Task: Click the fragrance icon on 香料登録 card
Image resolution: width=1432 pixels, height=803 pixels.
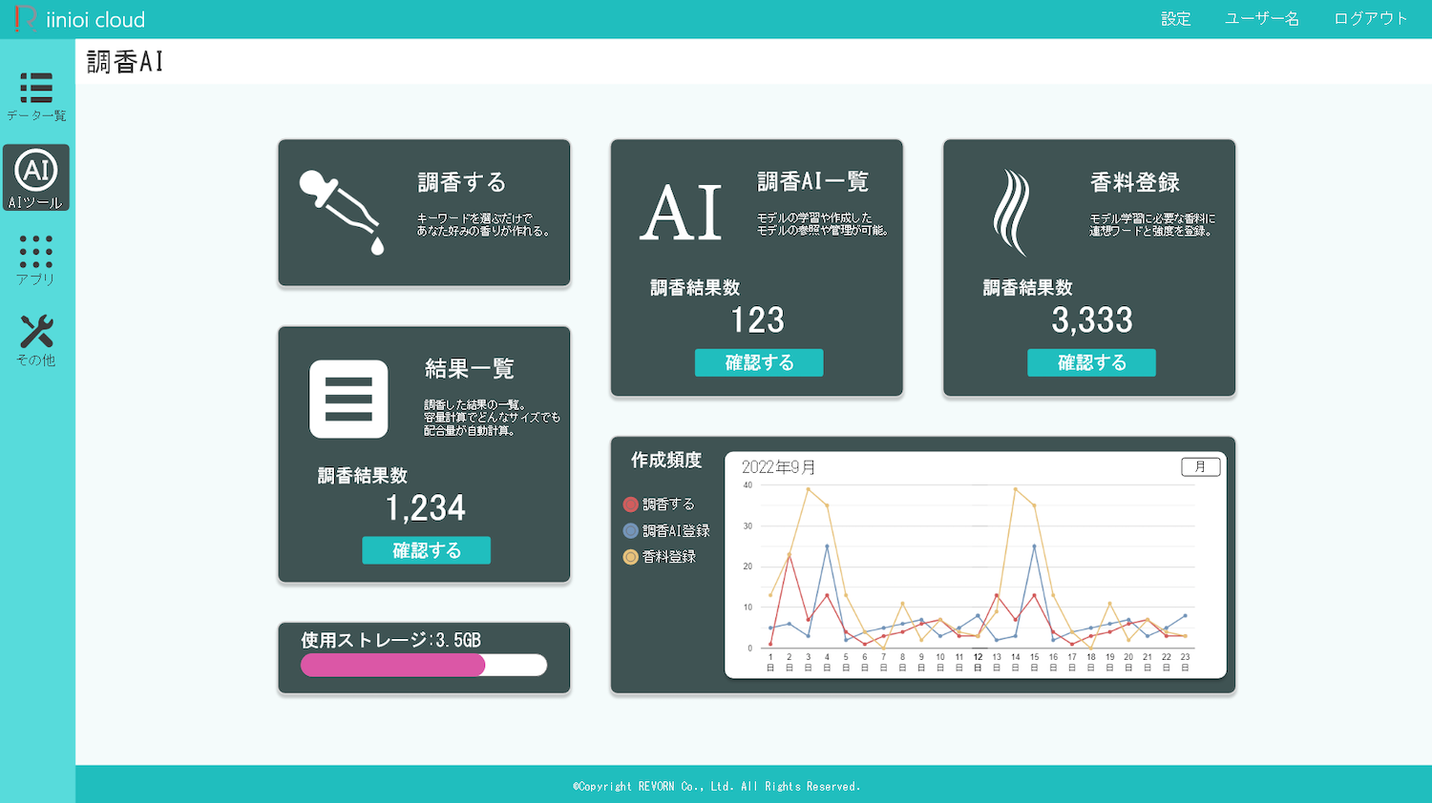Action: tap(1009, 210)
